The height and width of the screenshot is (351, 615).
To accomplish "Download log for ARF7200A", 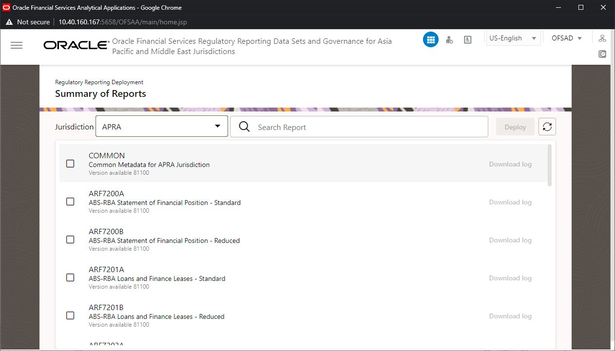I will 510,202.
